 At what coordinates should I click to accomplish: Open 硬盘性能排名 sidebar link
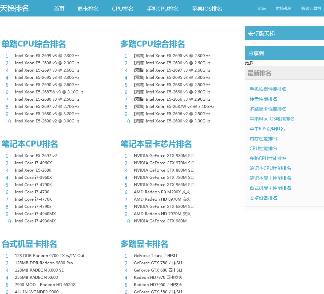pyautogui.click(x=263, y=99)
